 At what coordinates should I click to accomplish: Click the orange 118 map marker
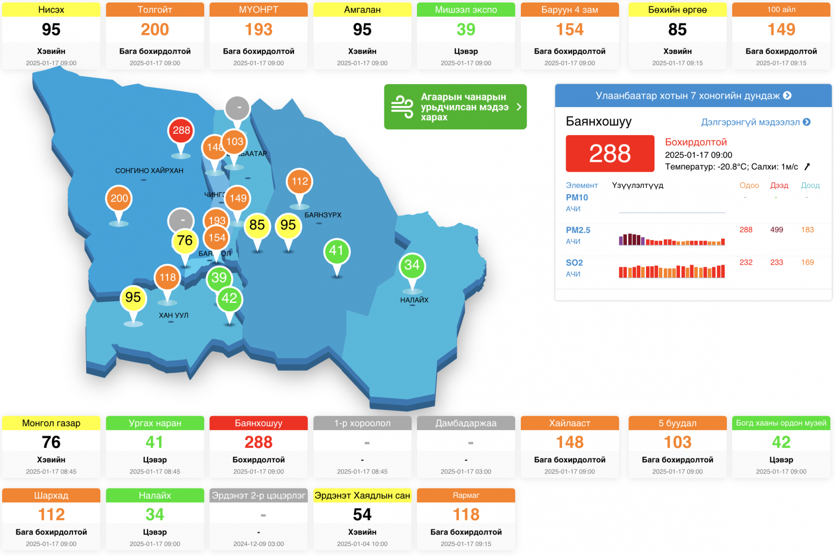[168, 277]
